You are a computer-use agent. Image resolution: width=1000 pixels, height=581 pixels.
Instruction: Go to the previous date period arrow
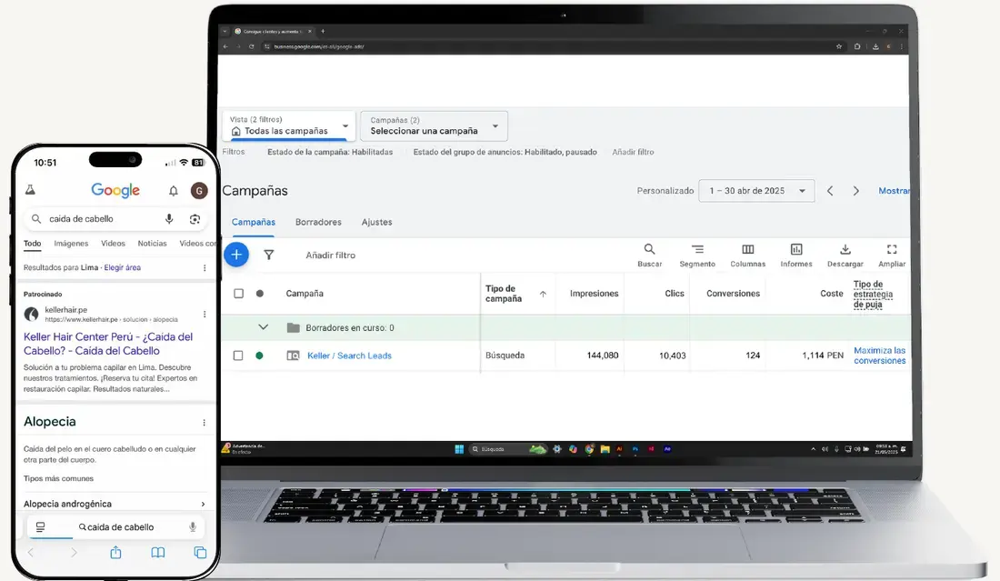pyautogui.click(x=830, y=191)
